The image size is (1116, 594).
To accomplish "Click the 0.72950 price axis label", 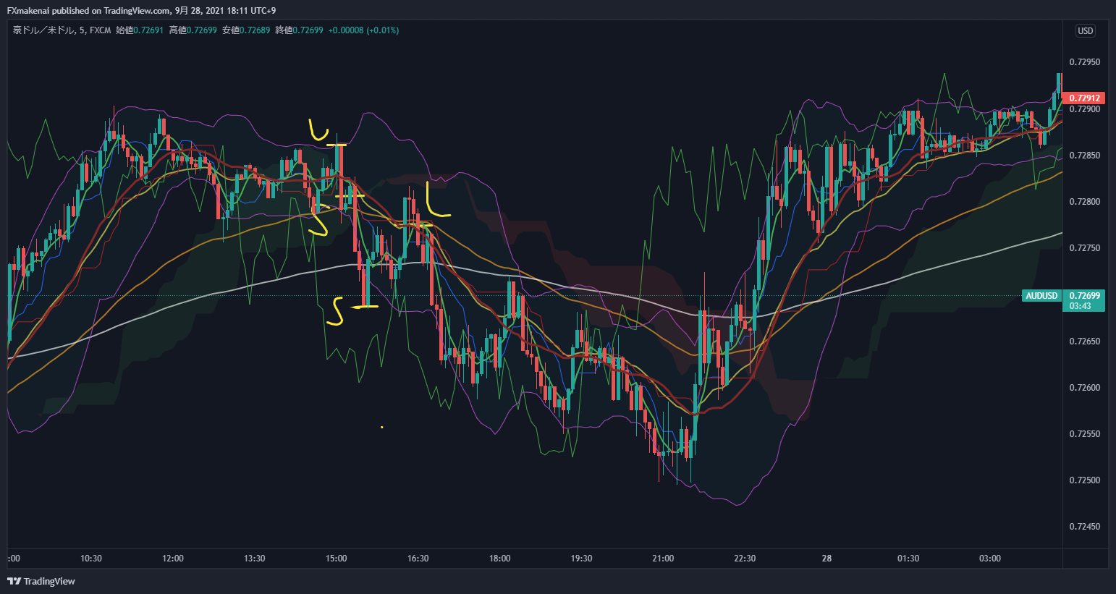I will 1085,62.
